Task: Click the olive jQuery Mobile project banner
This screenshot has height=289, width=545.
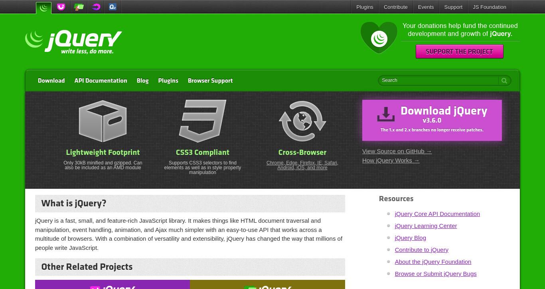Action: [267, 284]
